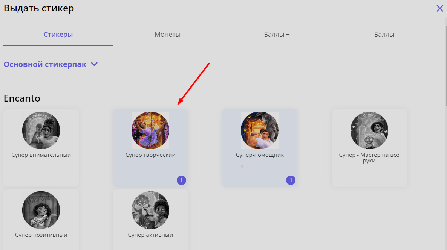Click the Супер позитивный label
Screen dimensions: 447x250
click(x=41, y=235)
